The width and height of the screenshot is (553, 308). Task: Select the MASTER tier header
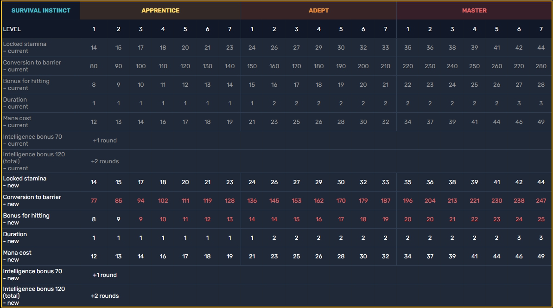click(x=474, y=11)
